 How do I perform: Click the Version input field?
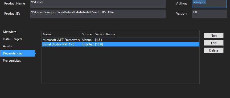pos(209,14)
